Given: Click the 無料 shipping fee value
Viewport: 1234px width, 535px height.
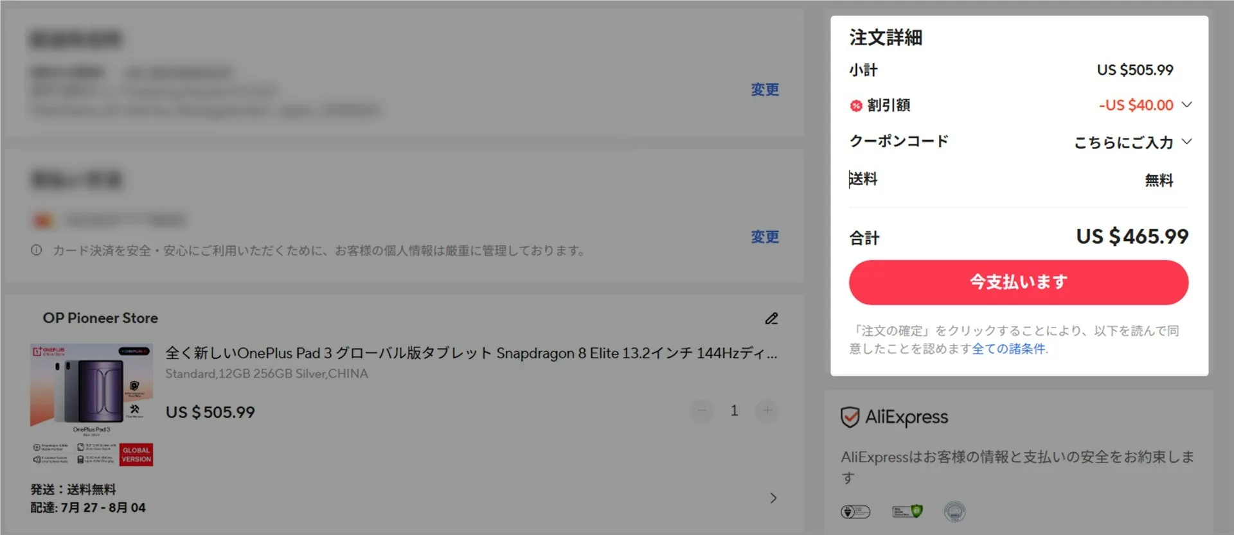Looking at the screenshot, I should point(1159,180).
